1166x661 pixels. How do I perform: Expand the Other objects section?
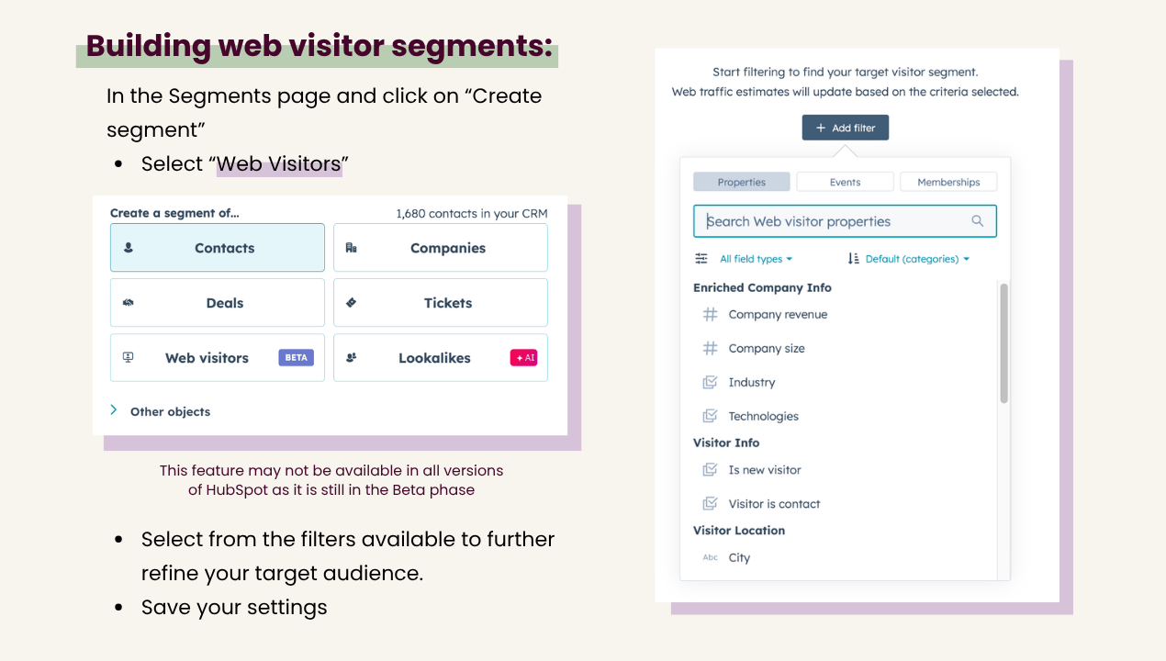point(170,411)
